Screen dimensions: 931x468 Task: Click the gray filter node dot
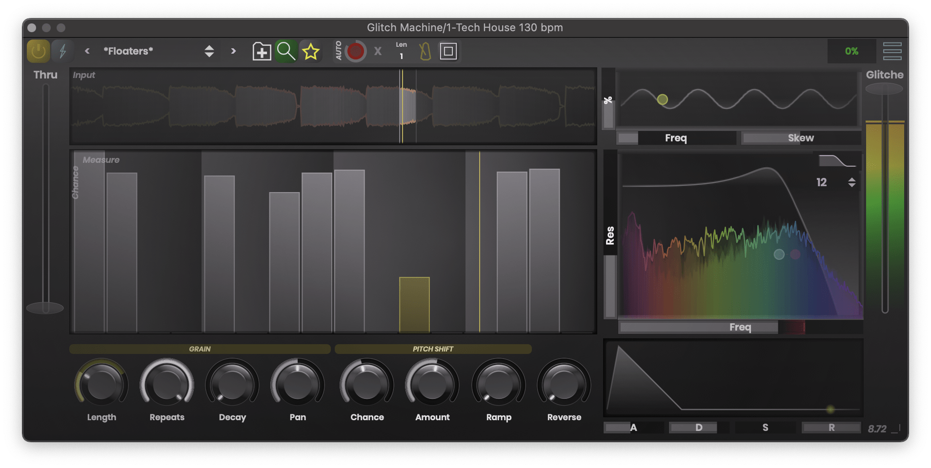[x=779, y=254]
